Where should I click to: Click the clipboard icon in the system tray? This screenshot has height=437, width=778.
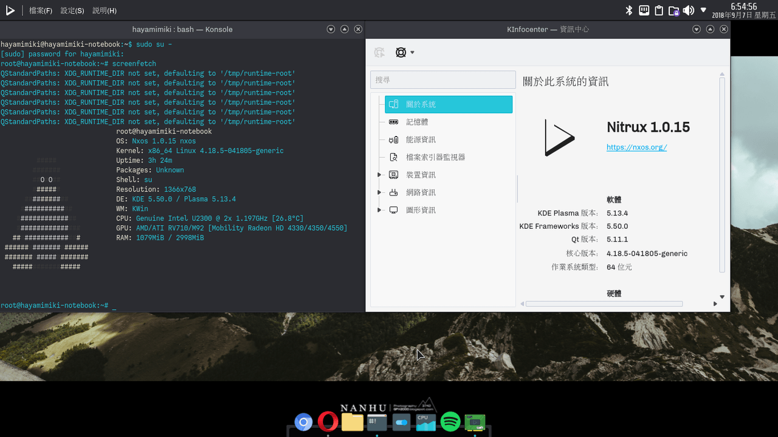658,10
